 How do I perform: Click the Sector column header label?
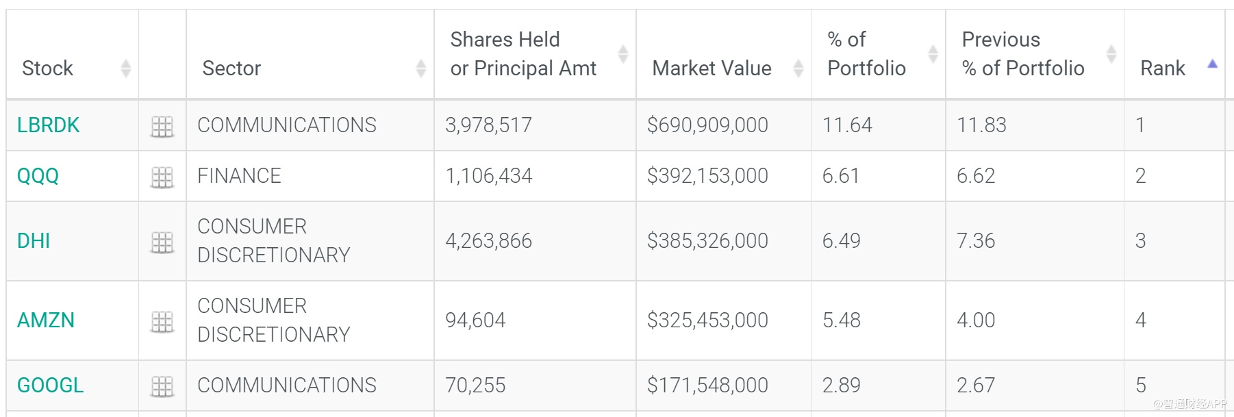click(x=231, y=68)
